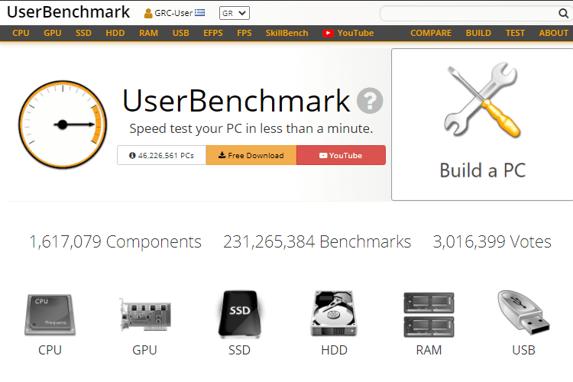Screen dimensions: 573x382
Task: Select SkillBench in the navigation bar
Action: 286,33
